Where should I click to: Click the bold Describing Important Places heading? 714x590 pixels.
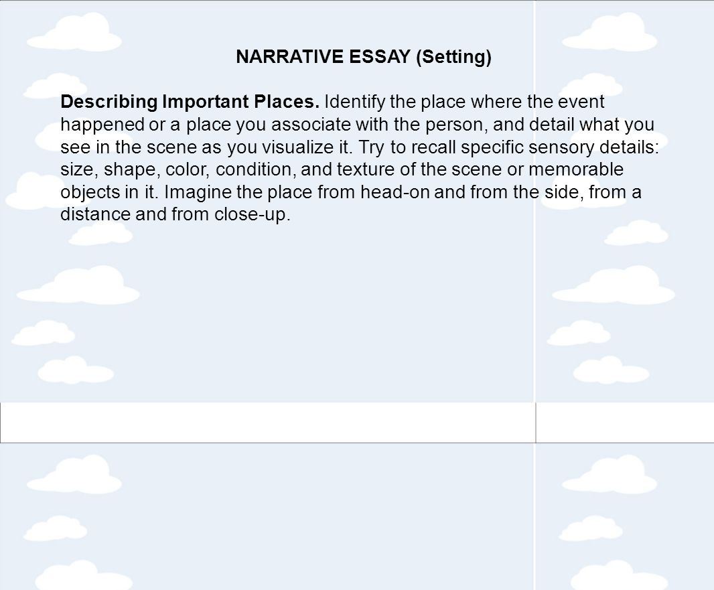pyautogui.click(x=190, y=102)
